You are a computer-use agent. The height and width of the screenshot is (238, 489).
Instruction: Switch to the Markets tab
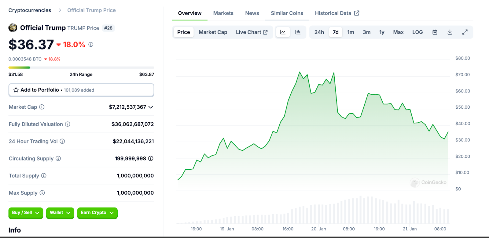pyautogui.click(x=223, y=13)
